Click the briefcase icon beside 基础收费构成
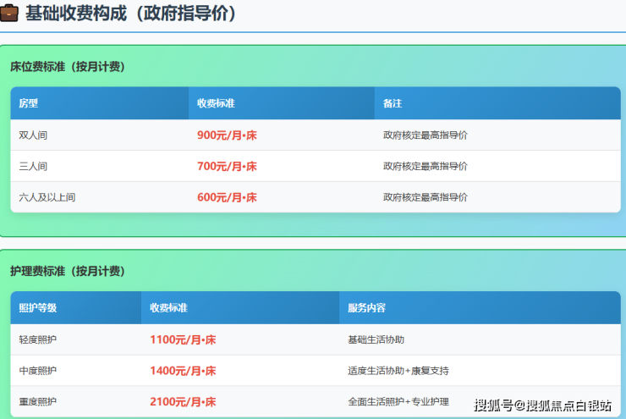 click(12, 14)
